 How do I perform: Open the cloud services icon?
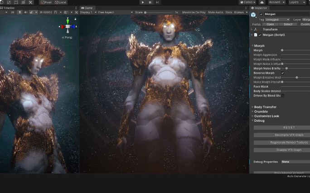click(262, 2)
